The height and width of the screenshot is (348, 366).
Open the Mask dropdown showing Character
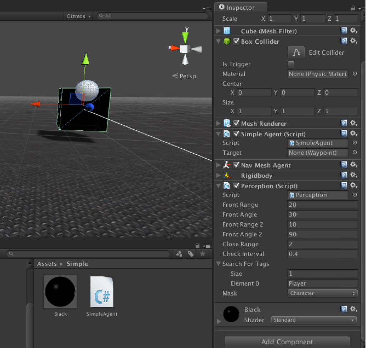(x=322, y=293)
